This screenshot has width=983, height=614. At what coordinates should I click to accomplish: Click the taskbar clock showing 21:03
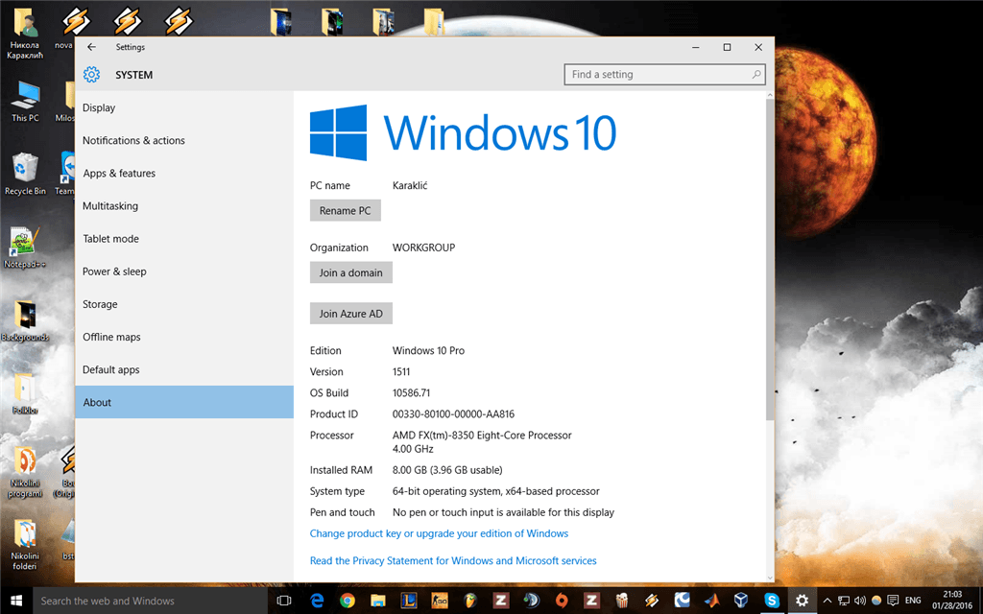click(951, 601)
